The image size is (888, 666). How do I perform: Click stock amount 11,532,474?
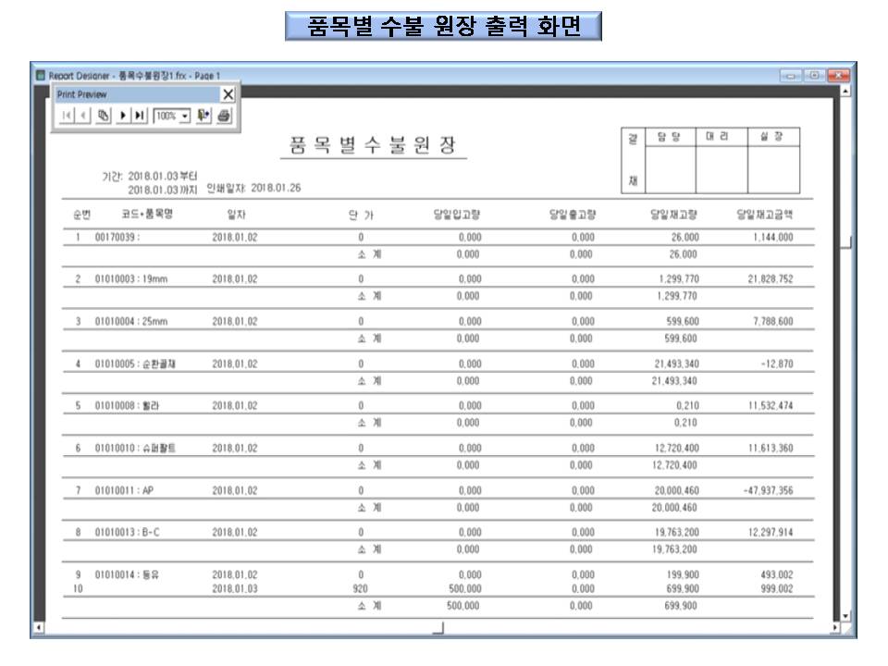coord(771,406)
